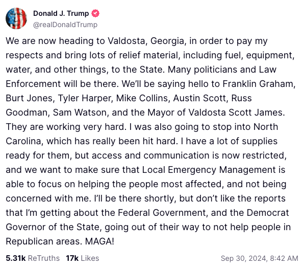Click the name 'Austin Scott' in post
304x268 pixels.
200,98
